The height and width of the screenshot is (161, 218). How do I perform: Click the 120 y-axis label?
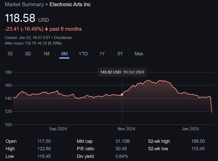(8, 112)
